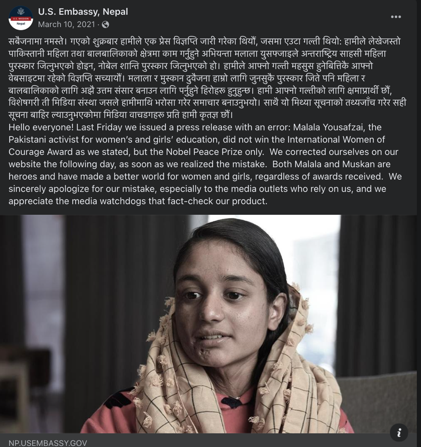Open the U.S. Embassy, Nepal page name
Viewport: 421px width, 447px height.
tap(83, 12)
